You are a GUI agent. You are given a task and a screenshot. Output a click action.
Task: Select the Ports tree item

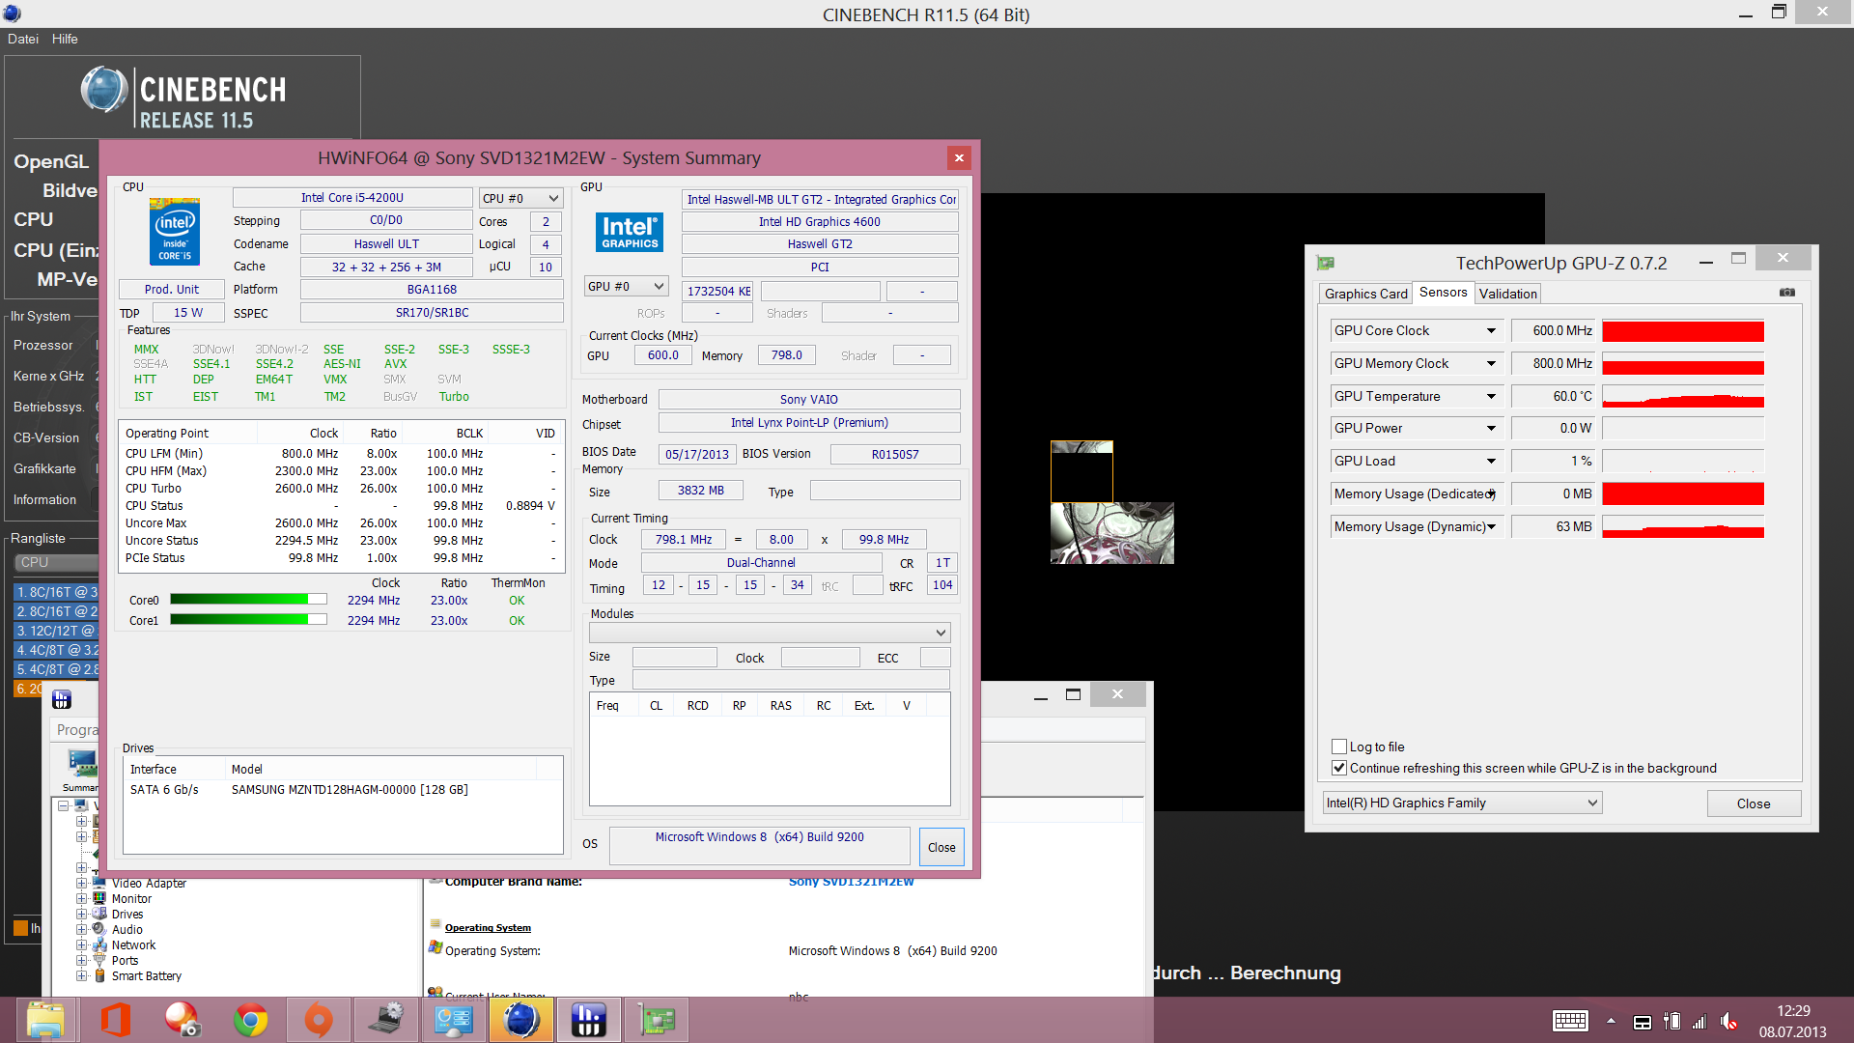(125, 960)
